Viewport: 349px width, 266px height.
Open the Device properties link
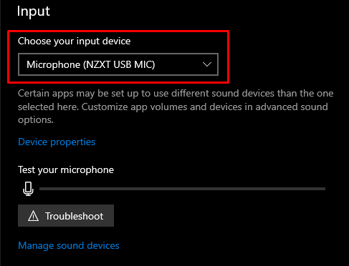[x=57, y=142]
